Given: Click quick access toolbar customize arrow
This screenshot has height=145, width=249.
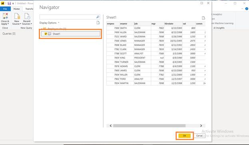Looking at the screenshot, I should coord(13,4).
